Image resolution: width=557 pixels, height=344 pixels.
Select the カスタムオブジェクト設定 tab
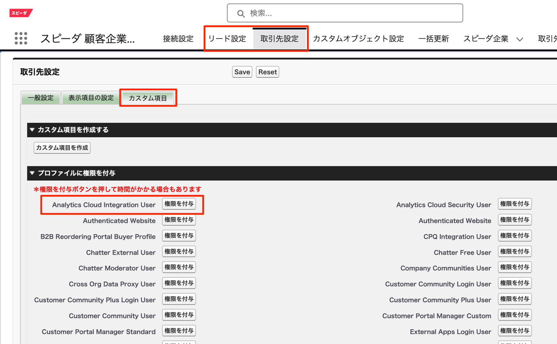[358, 39]
